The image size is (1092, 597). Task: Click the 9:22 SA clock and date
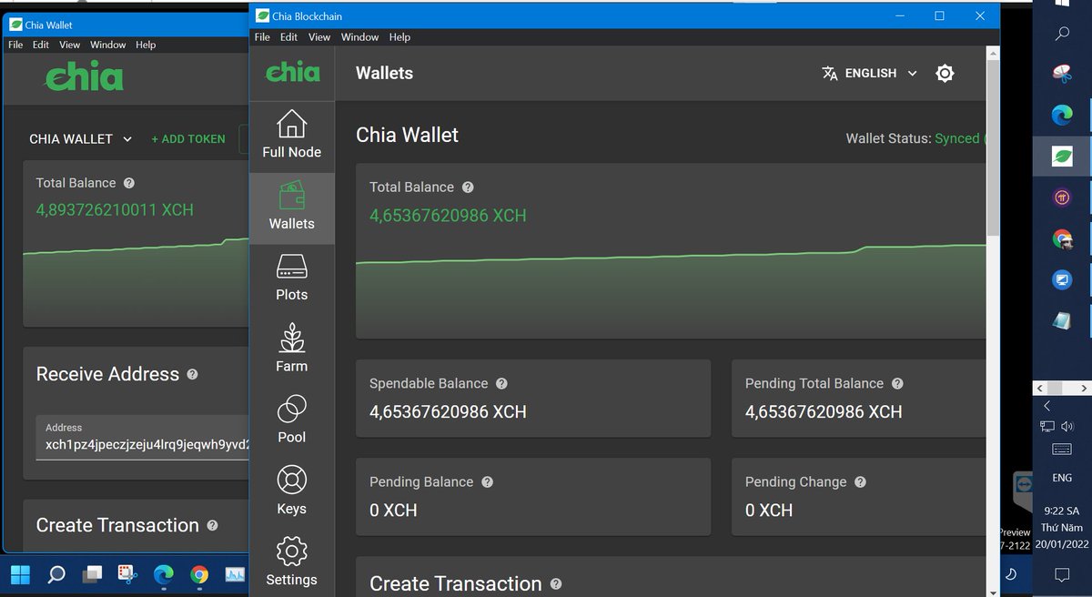click(1062, 527)
